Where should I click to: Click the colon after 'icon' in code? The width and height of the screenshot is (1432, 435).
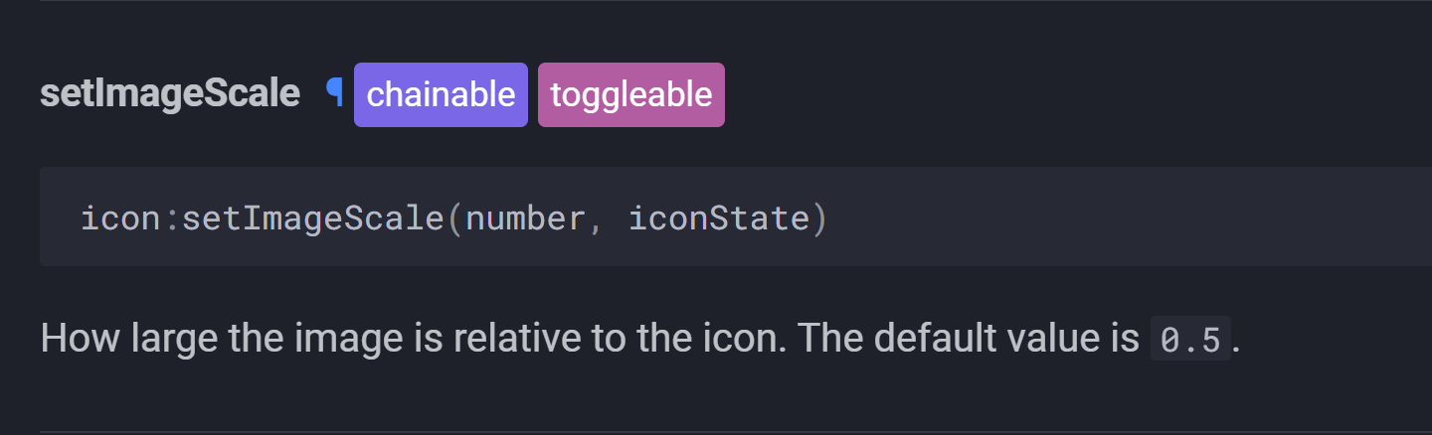(171, 218)
